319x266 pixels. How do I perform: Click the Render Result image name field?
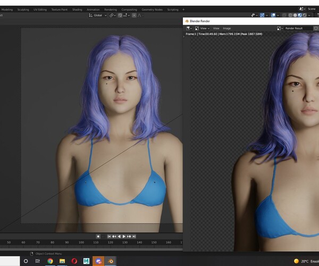[x=298, y=28]
